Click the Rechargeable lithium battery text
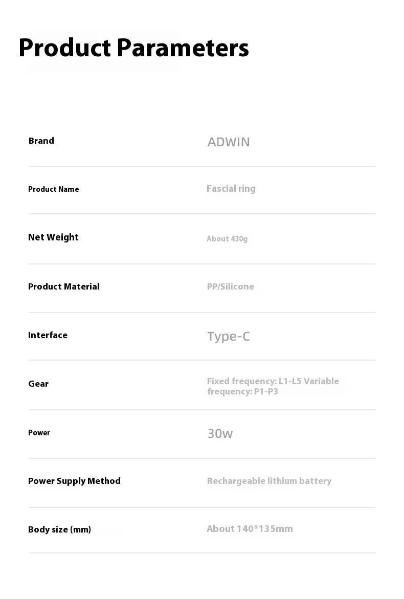 269,481
